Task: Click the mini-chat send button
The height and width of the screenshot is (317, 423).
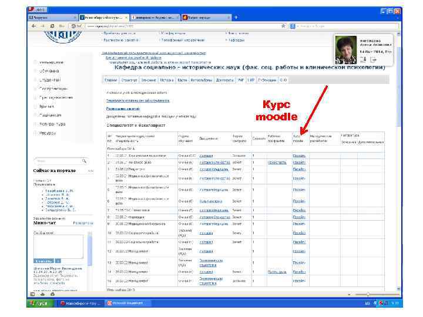Action: pos(43,261)
